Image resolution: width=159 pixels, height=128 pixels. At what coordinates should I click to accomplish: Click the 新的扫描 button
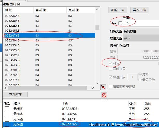117,10
